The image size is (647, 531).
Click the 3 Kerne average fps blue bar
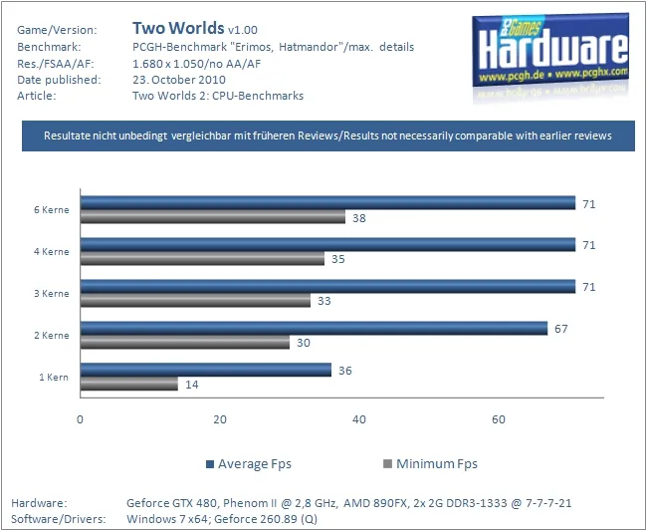(x=327, y=287)
